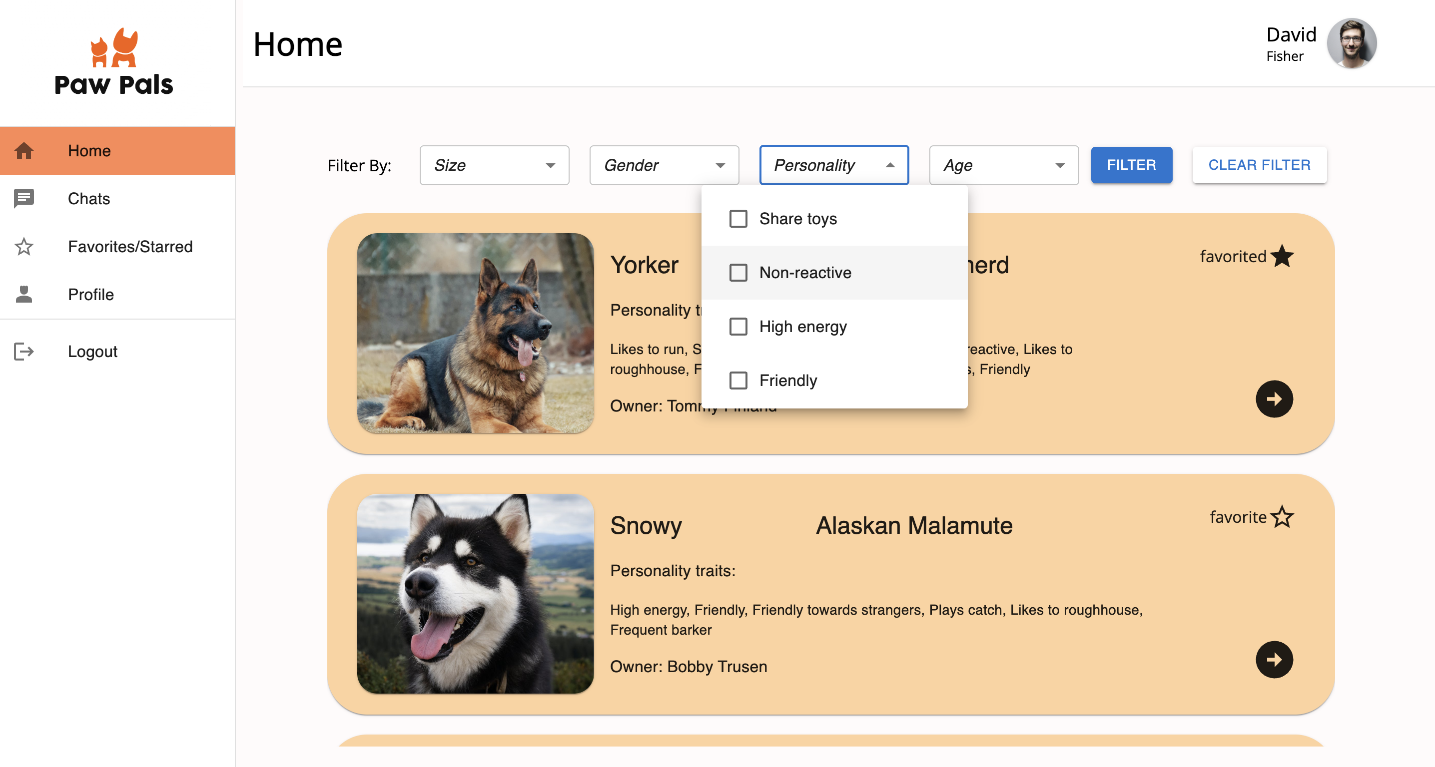Image resolution: width=1435 pixels, height=767 pixels.
Task: Apply filters with the FILTER button
Action: (x=1131, y=165)
